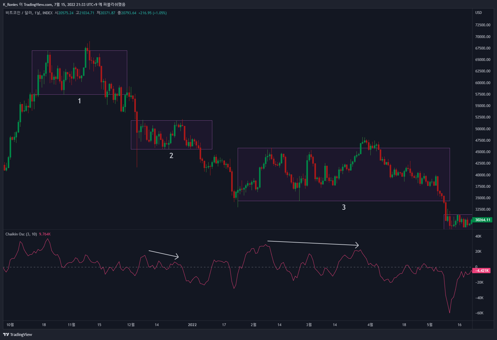Click the 45000.00 price axis label
The width and height of the screenshot is (497, 340).
(x=483, y=152)
